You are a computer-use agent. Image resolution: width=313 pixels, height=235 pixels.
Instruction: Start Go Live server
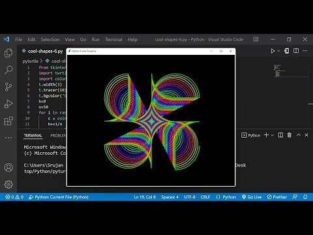pos(252,197)
